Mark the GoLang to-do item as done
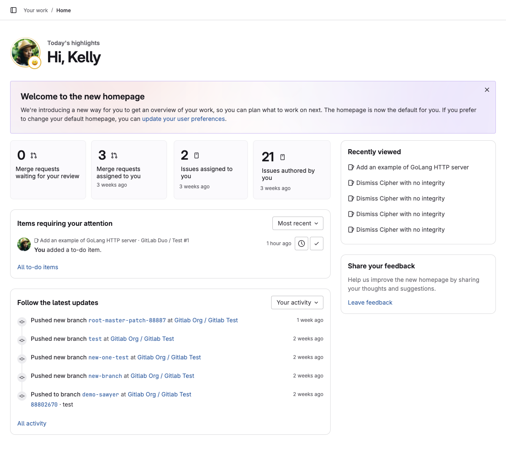Viewport: 506px width, 455px height. pos(316,243)
